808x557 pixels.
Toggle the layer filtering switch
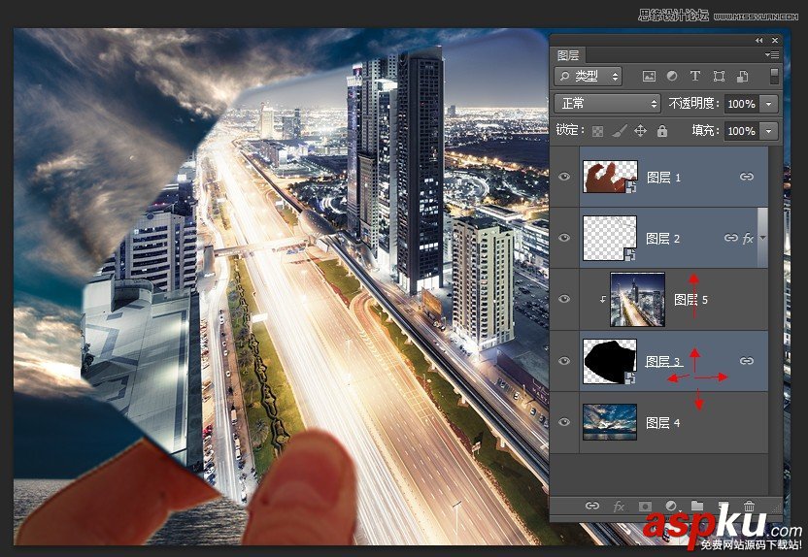click(x=774, y=76)
